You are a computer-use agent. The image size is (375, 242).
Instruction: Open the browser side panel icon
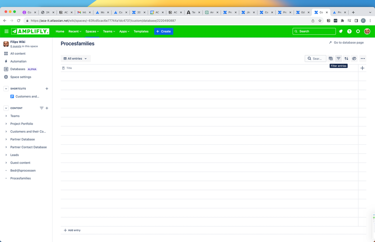tap(356, 21)
